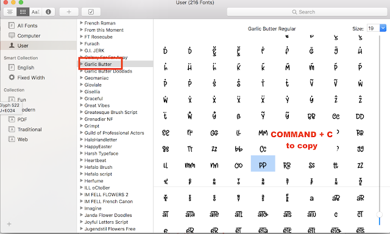Screen dimensions: 390x234
Task: Switch to custom text preview view
Action: click(35, 12)
